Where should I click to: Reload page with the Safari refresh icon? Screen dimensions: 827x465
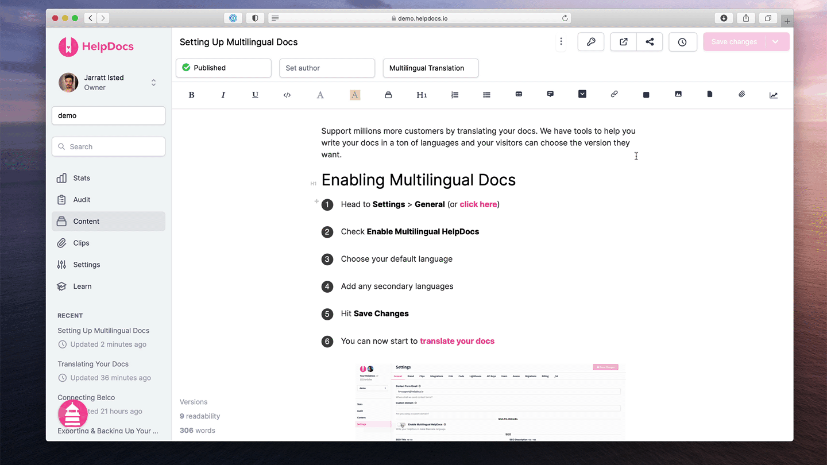tap(565, 18)
